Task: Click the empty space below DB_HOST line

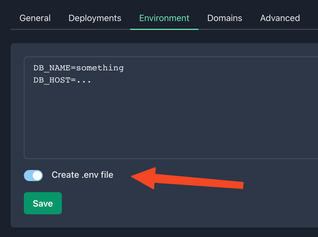Action: tap(171, 122)
